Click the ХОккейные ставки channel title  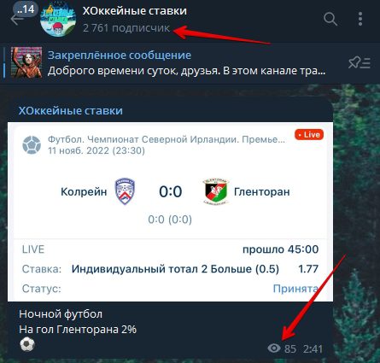135,11
